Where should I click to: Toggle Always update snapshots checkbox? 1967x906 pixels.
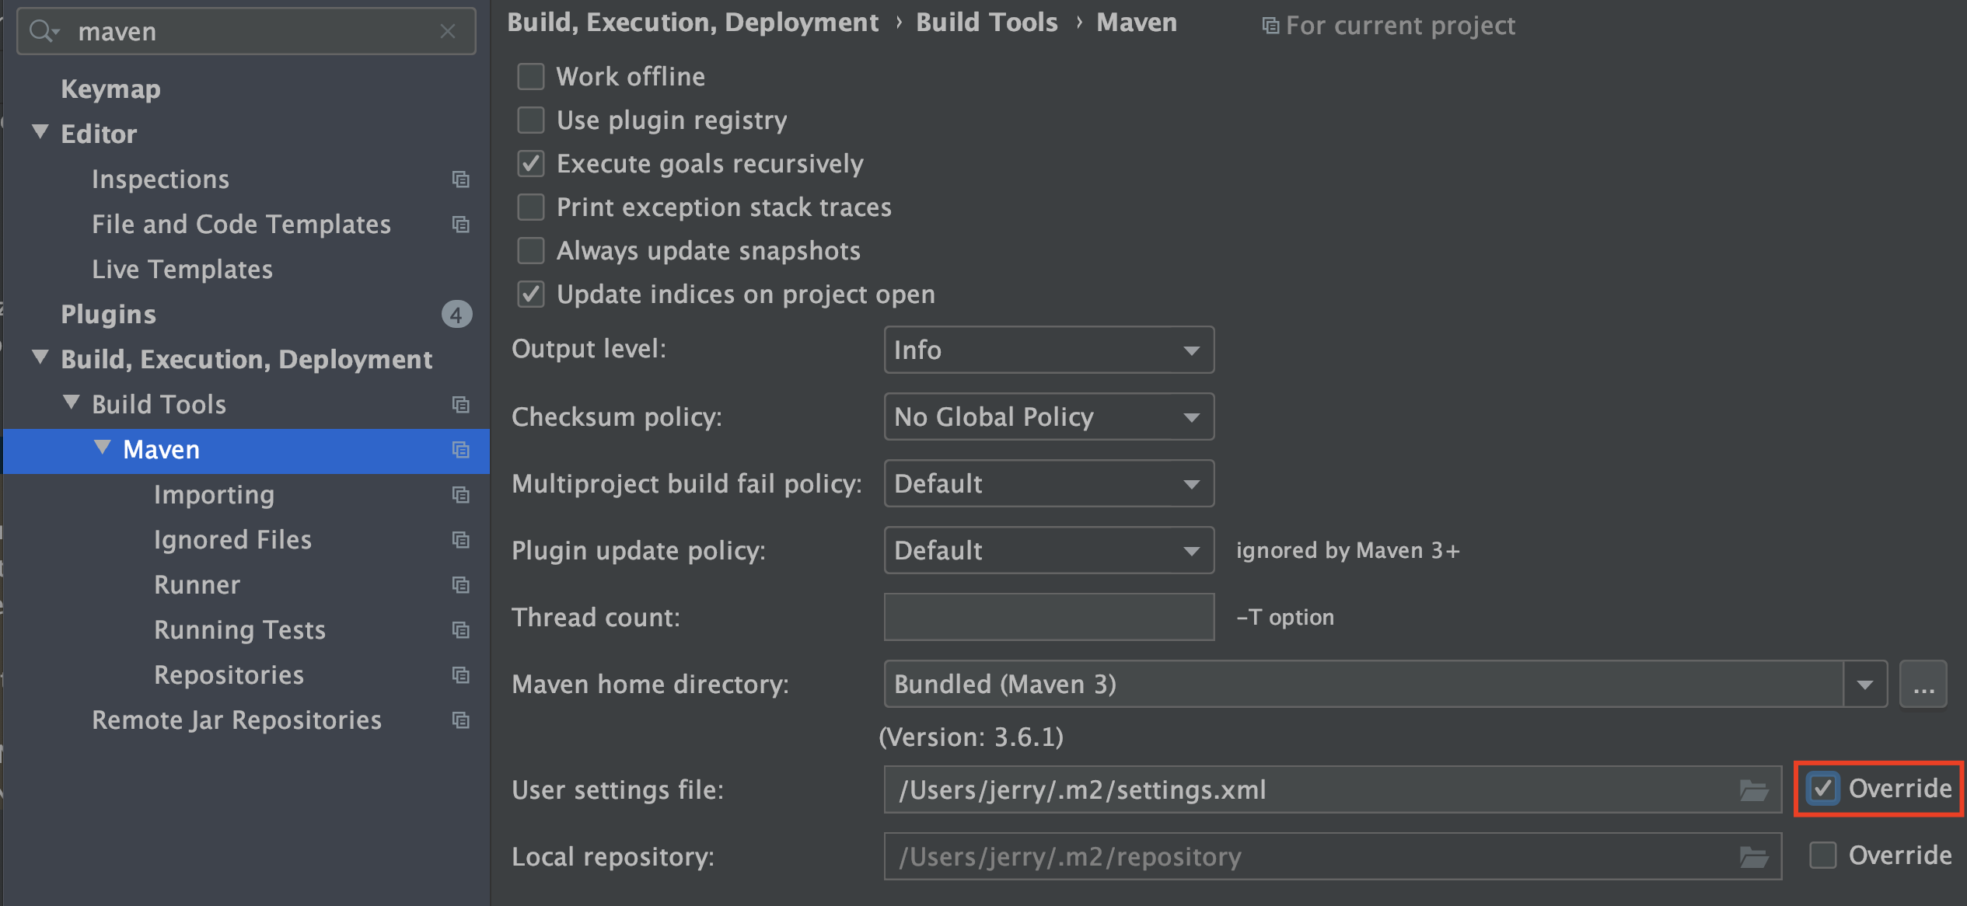point(531,251)
